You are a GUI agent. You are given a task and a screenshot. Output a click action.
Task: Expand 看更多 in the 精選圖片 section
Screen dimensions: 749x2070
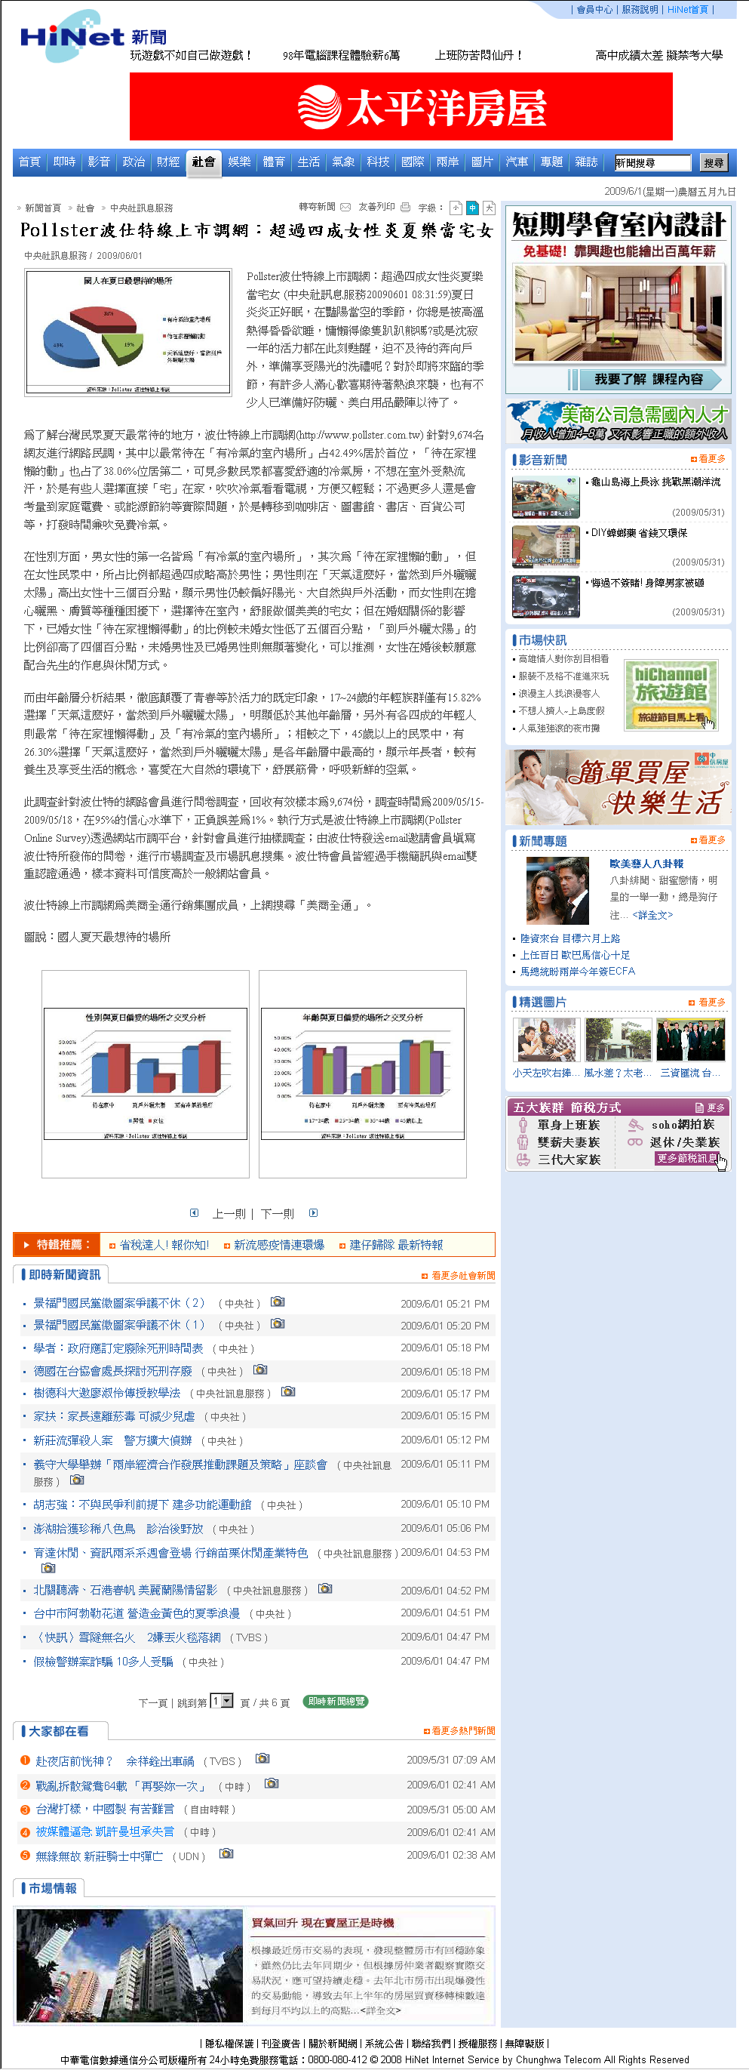point(707,1002)
